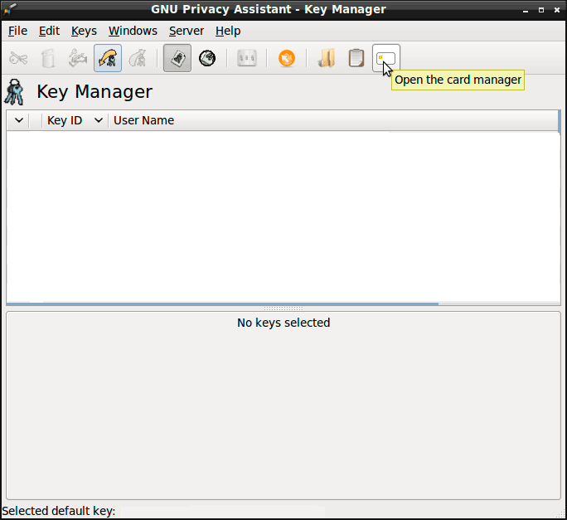Open the Preferences toolbar icon
The width and height of the screenshot is (567, 520).
point(247,58)
